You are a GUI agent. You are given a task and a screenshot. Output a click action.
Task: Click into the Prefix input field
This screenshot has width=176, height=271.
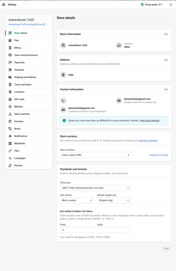pos(77,230)
